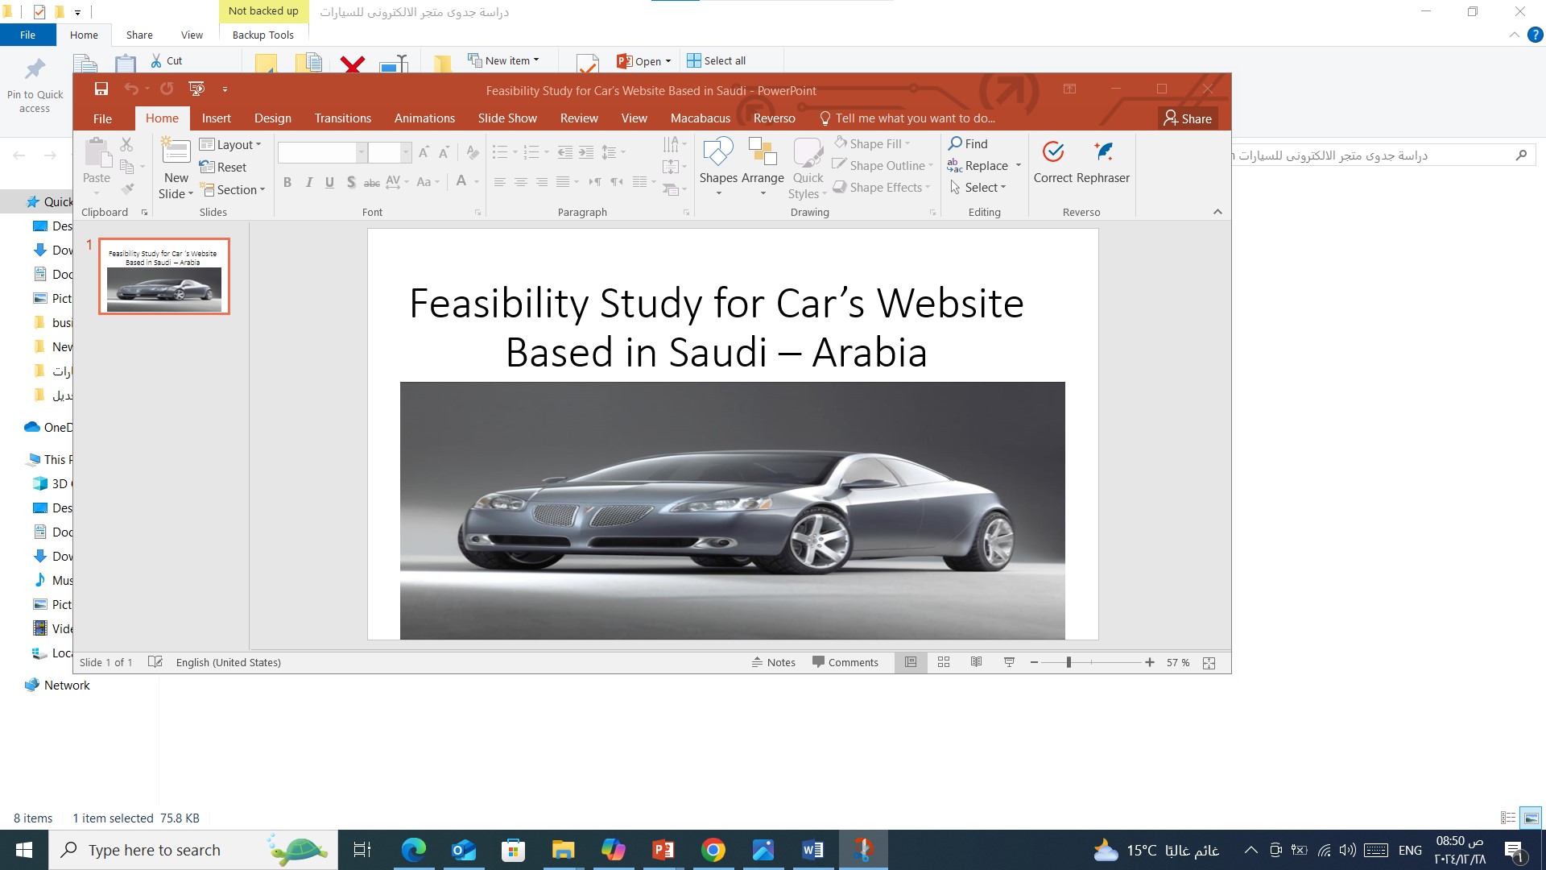Click the Find icon in Editing group
The image size is (1546, 870).
click(956, 143)
